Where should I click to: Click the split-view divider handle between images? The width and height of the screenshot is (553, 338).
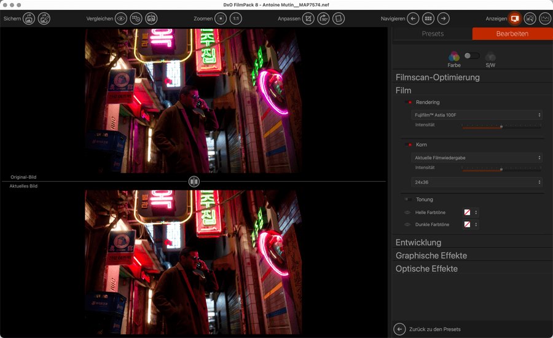(194, 181)
